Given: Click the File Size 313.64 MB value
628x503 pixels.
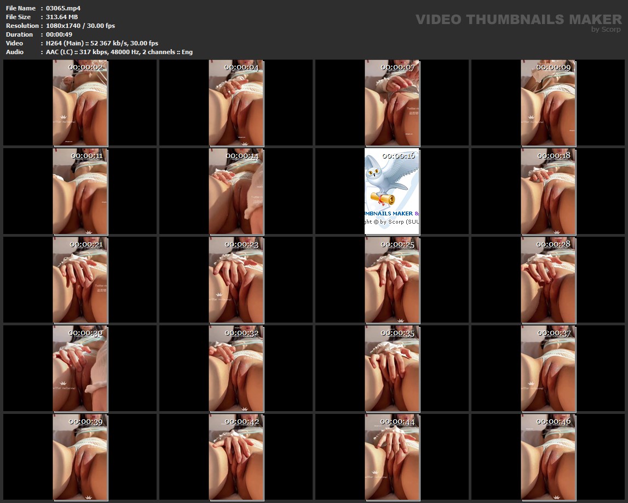Looking at the screenshot, I should click(61, 17).
